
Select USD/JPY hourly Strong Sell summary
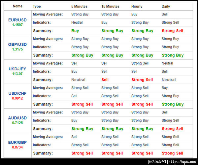click(142, 80)
